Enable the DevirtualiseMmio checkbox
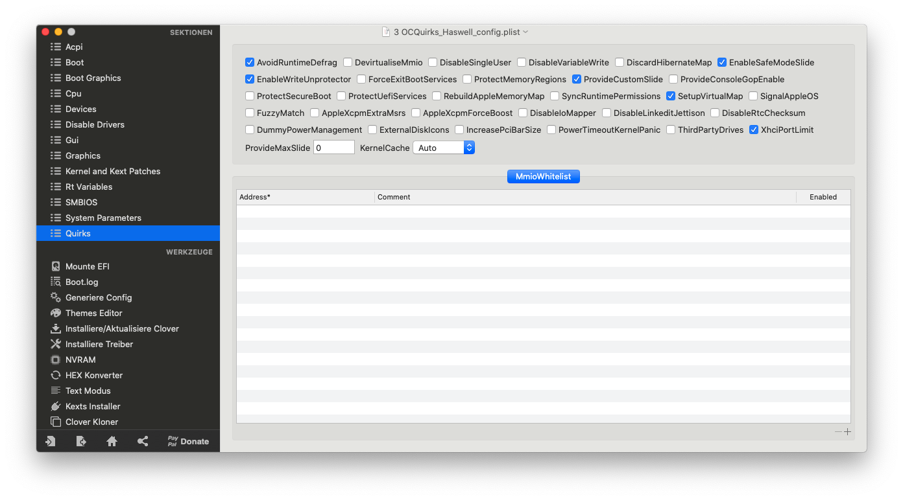Image resolution: width=903 pixels, height=500 pixels. point(348,63)
